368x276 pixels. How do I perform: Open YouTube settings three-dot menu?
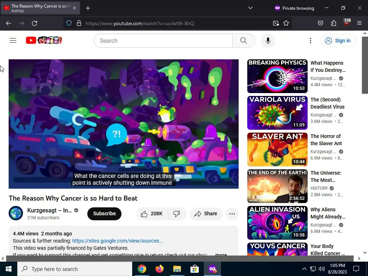coord(310,41)
